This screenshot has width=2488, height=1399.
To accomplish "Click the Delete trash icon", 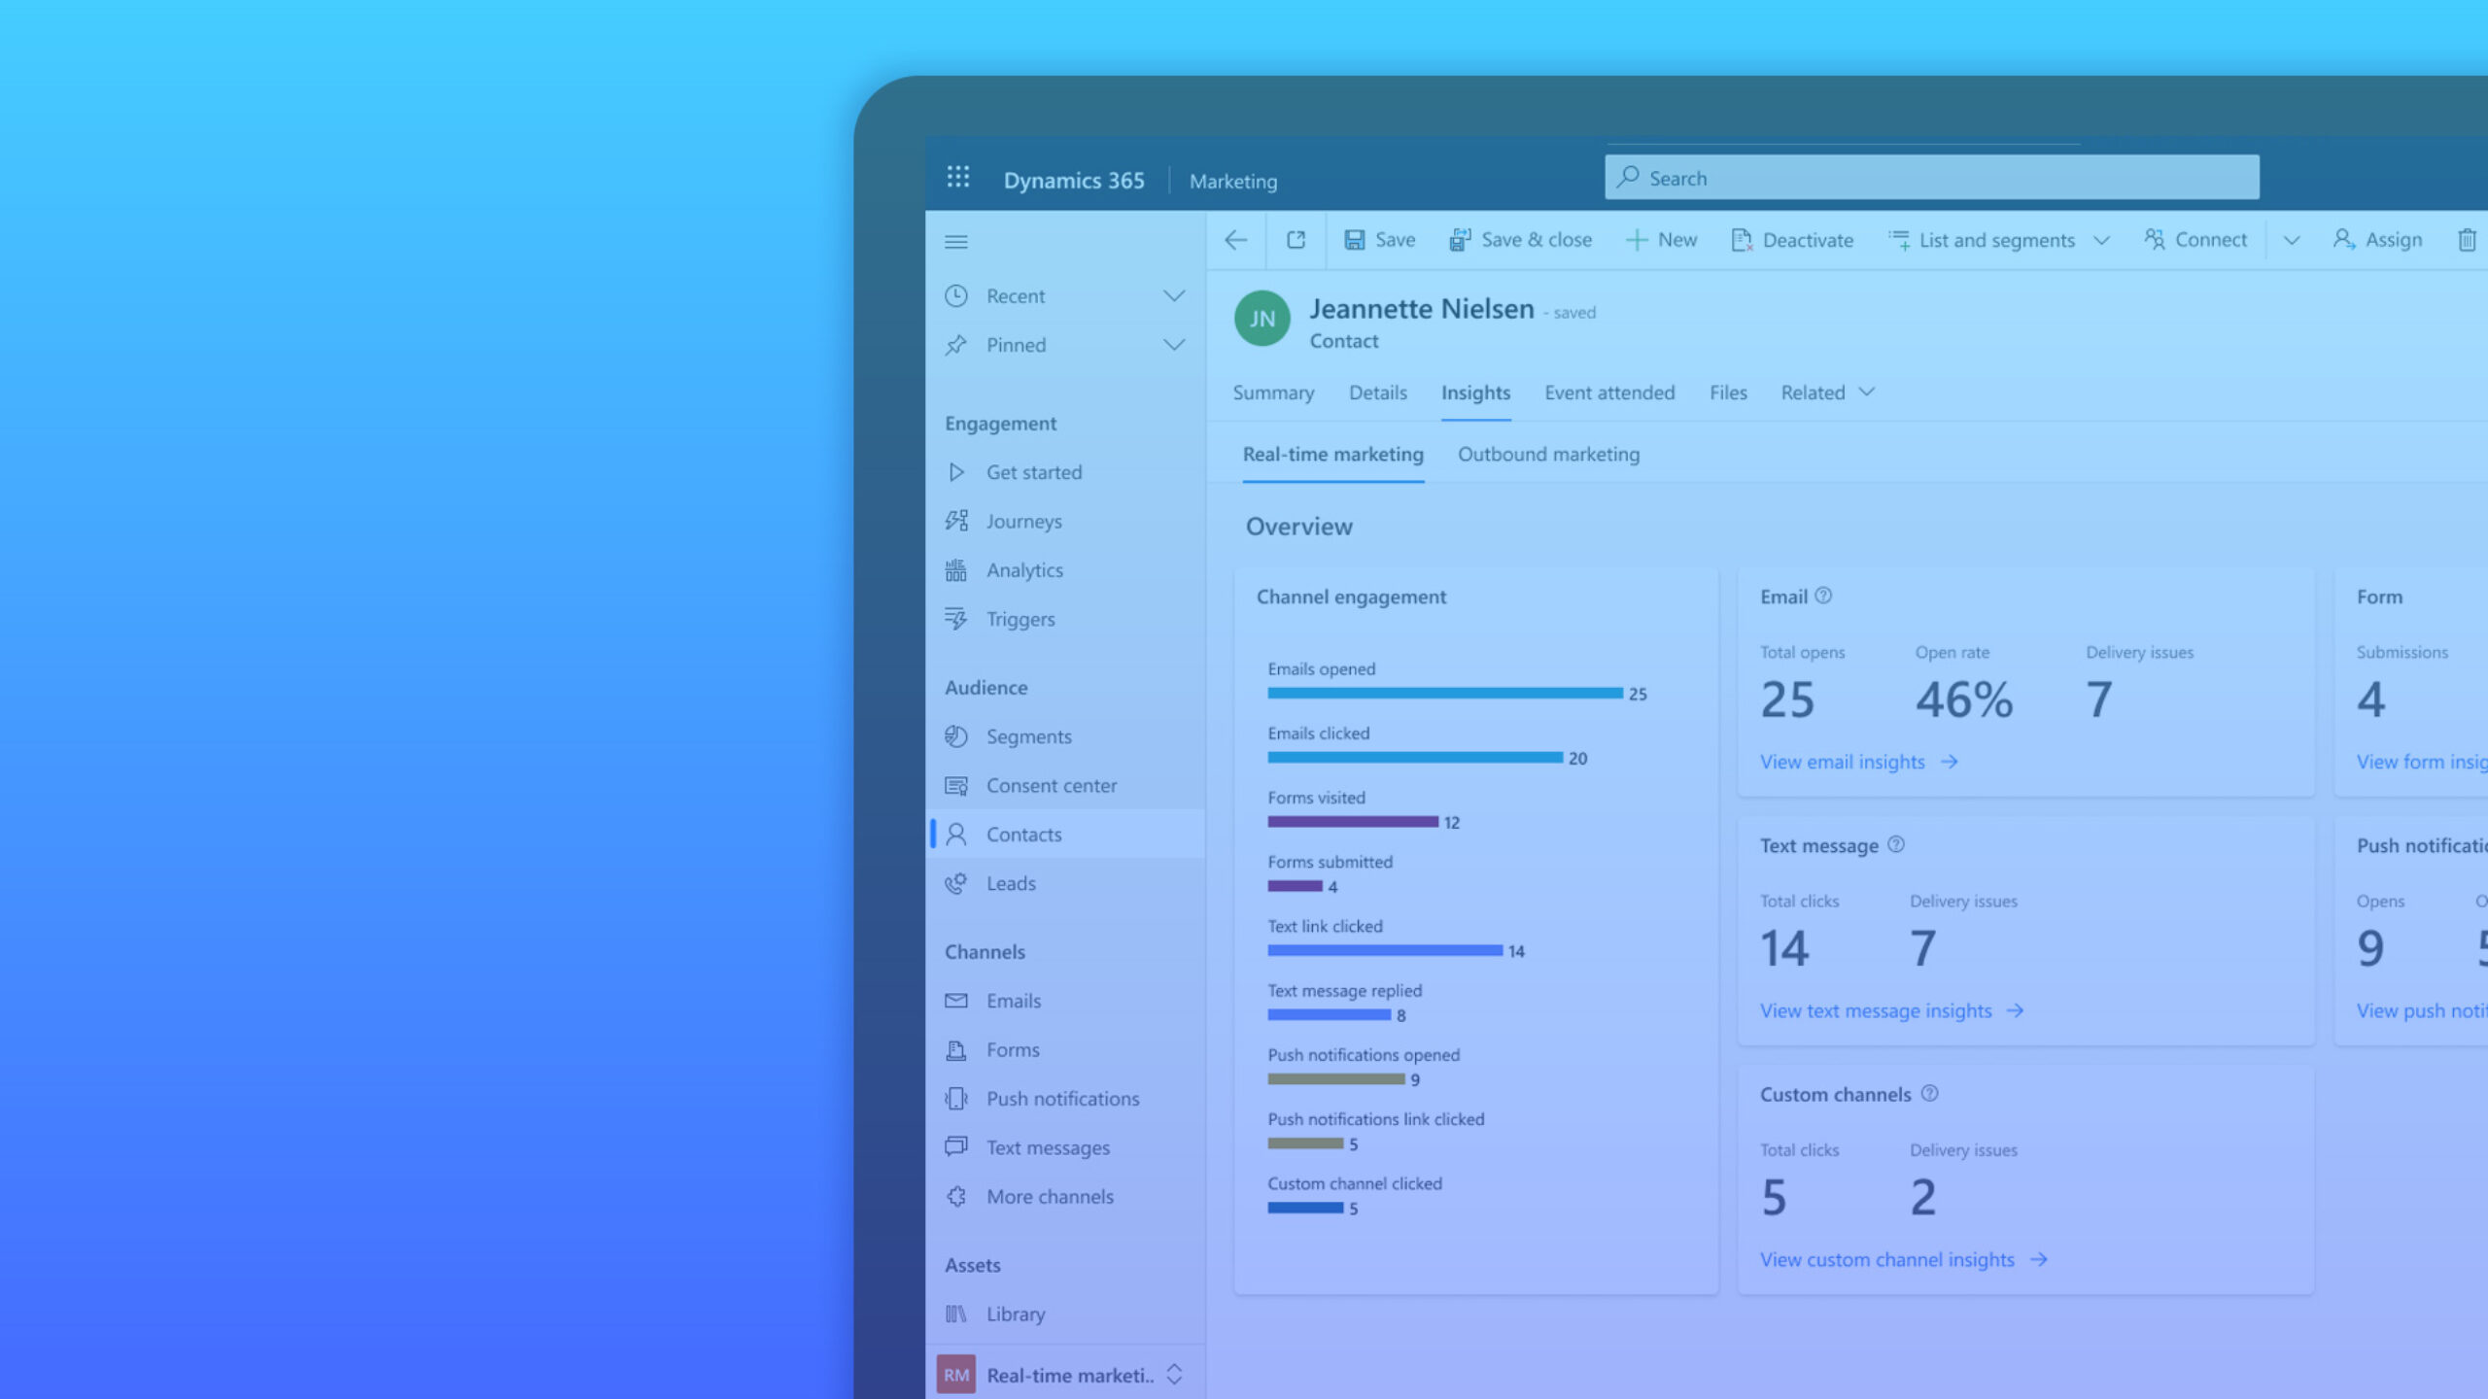I will coord(2467,240).
